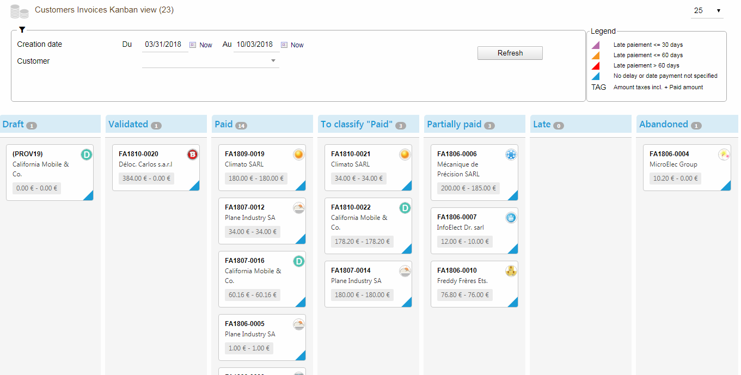The height and width of the screenshot is (375, 741).
Task: Click the filter funnel icon
Action: [x=22, y=30]
